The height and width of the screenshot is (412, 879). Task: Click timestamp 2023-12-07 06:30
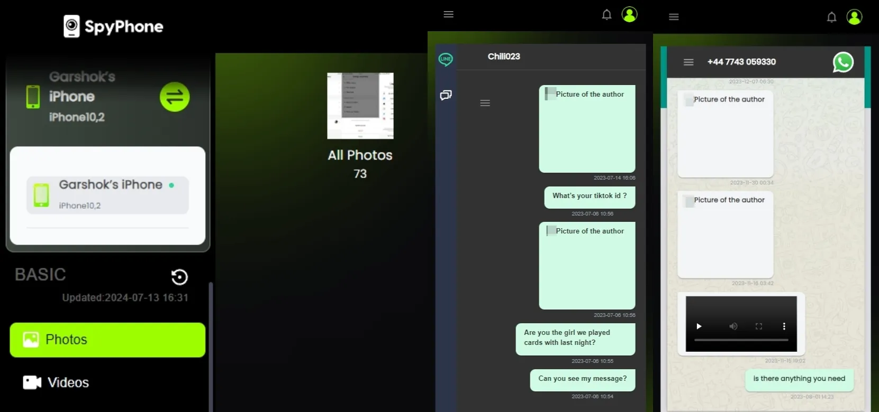[x=751, y=82]
